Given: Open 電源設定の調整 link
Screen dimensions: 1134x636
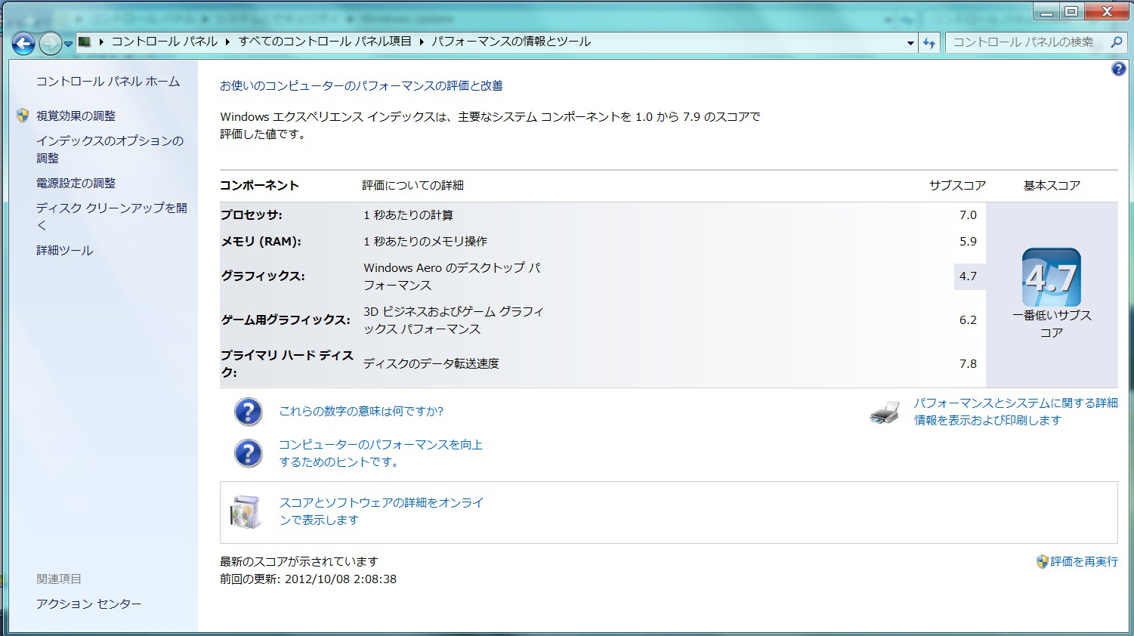Looking at the screenshot, I should [76, 183].
